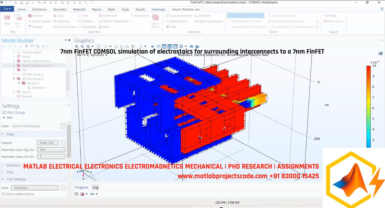This screenshot has height=208, width=385.
Task: Collapse the 3D Plot Group 6 node
Action: click(15, 79)
